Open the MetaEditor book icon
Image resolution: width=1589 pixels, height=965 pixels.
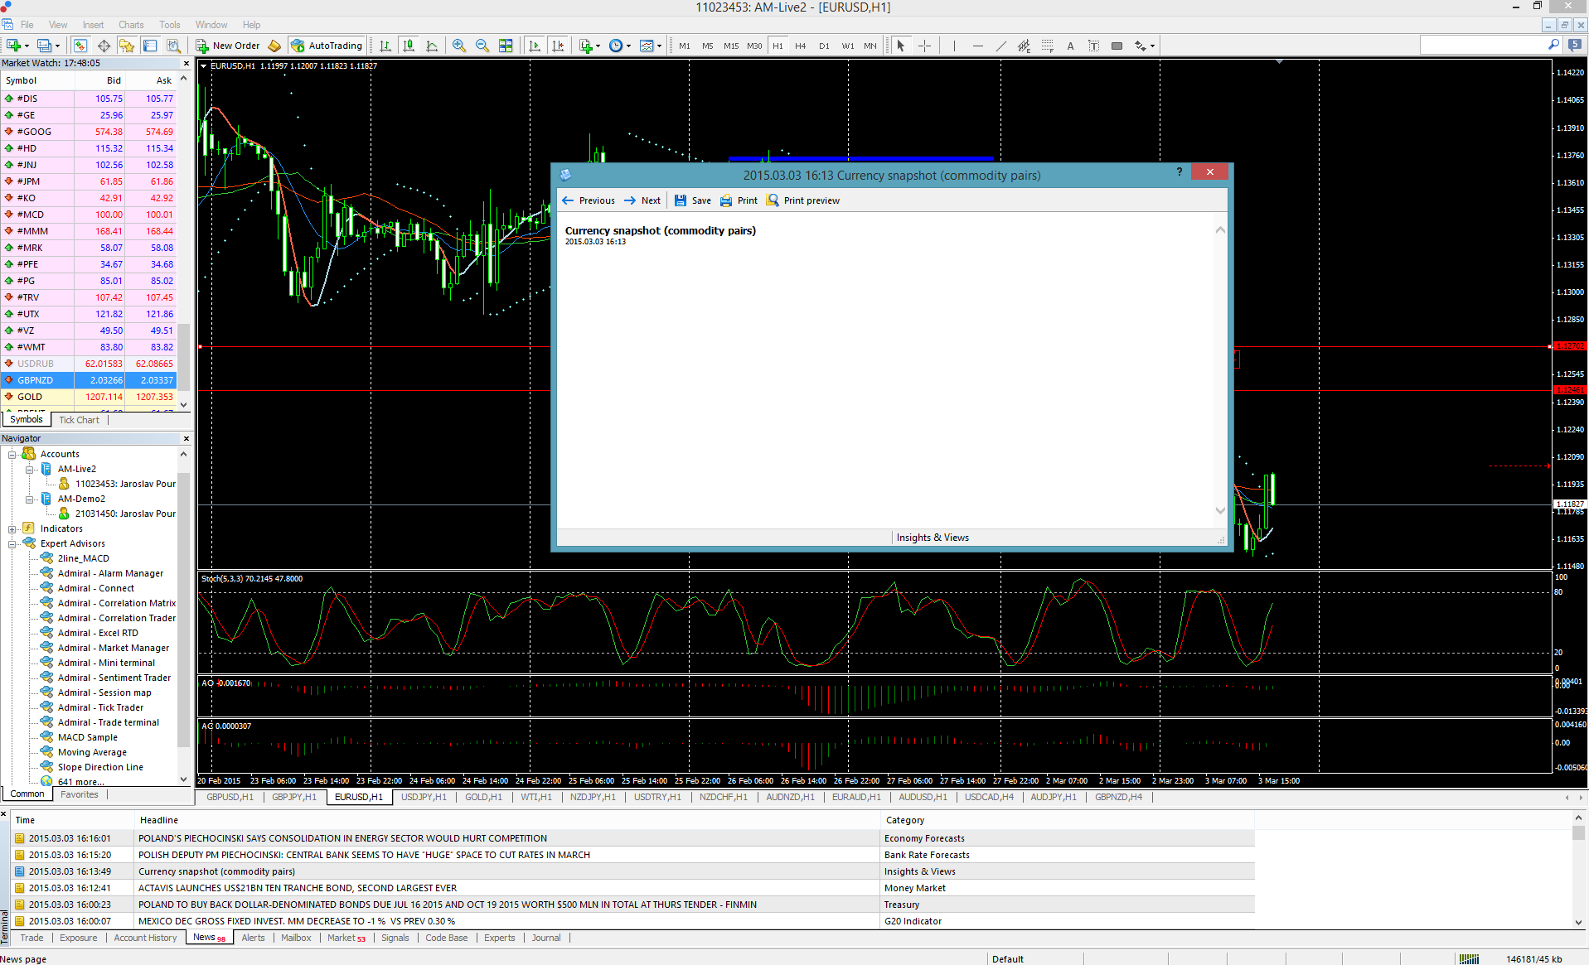275,46
